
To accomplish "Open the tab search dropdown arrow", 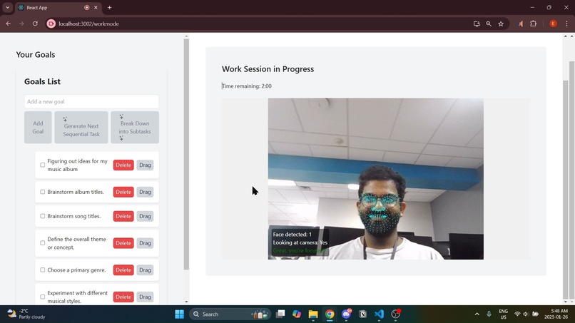I will (7, 7).
